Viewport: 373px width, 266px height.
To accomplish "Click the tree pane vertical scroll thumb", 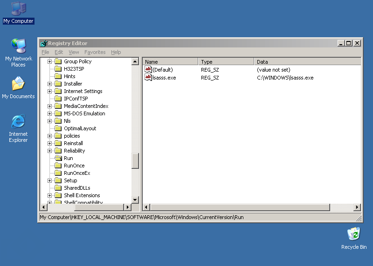I will 135,161.
